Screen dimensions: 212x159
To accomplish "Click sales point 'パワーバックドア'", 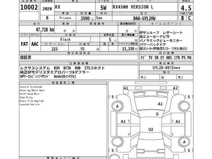I will click(153, 44).
